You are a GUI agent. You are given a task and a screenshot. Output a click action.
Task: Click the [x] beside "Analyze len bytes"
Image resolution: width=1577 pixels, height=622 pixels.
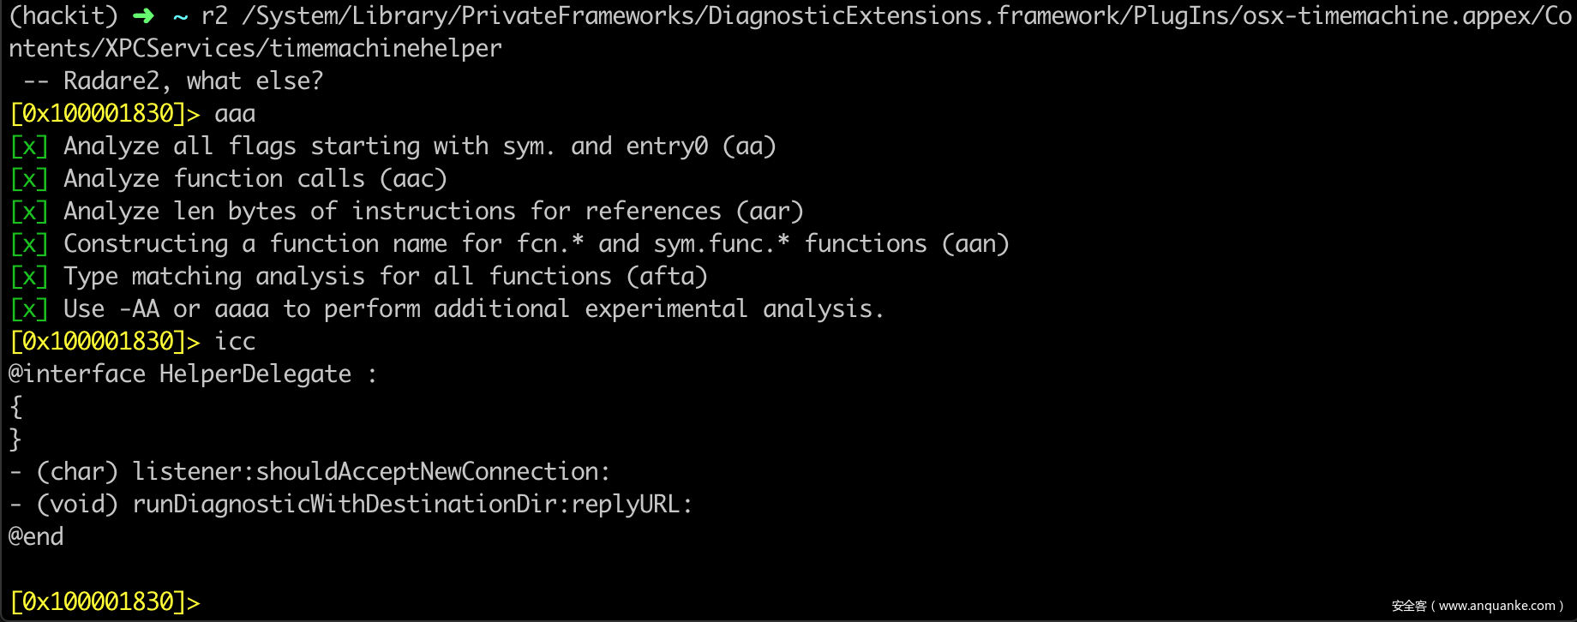[29, 212]
